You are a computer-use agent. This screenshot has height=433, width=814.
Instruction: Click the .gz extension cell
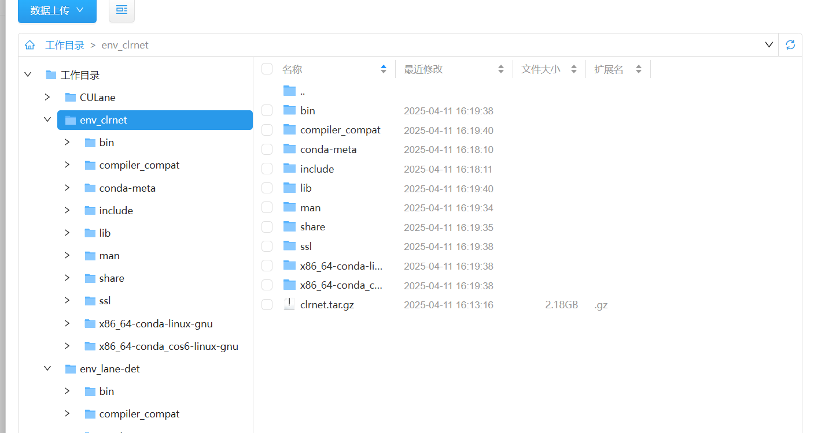(x=601, y=305)
